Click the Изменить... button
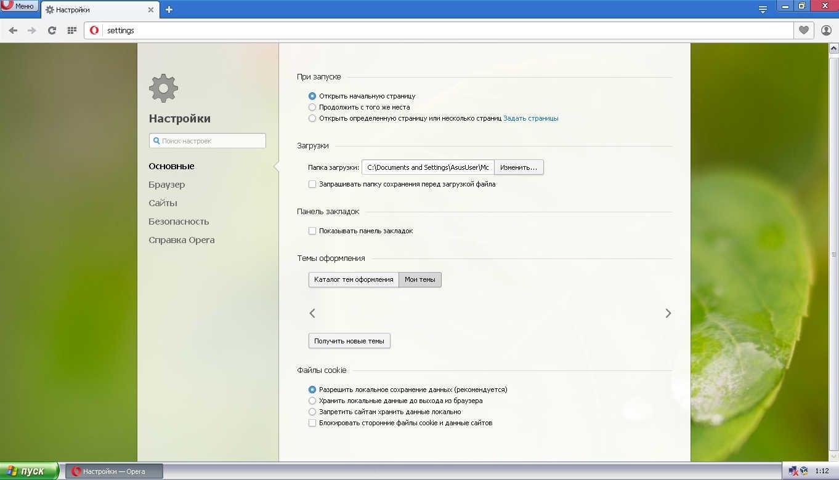 [519, 167]
